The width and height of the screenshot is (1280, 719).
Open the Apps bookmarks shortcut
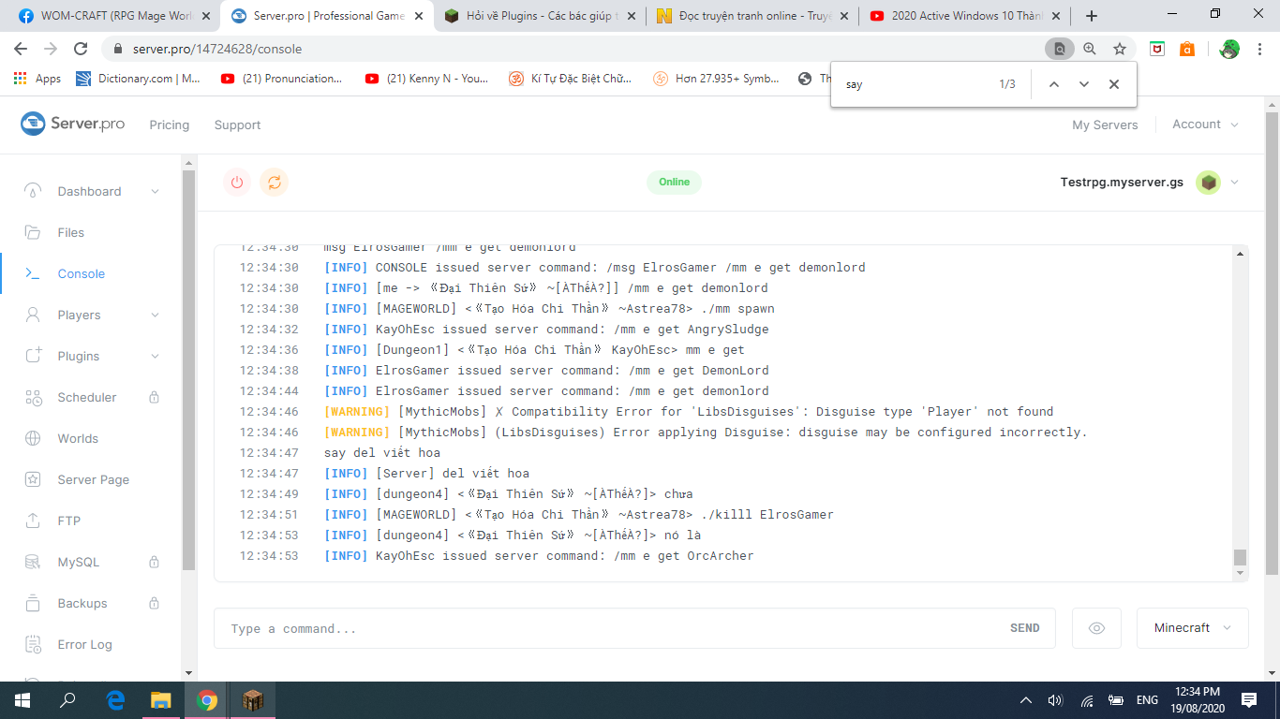tap(38, 79)
